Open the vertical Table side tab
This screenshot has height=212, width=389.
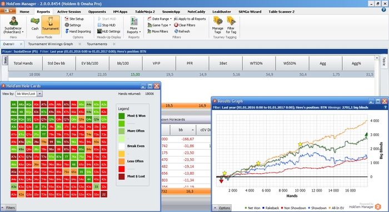pyautogui.click(x=384, y=61)
